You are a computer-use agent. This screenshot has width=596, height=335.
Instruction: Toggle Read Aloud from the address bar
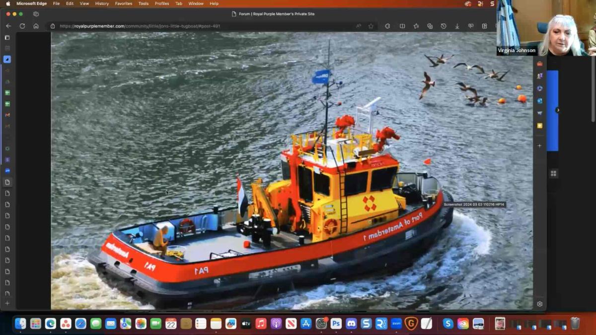click(x=359, y=26)
